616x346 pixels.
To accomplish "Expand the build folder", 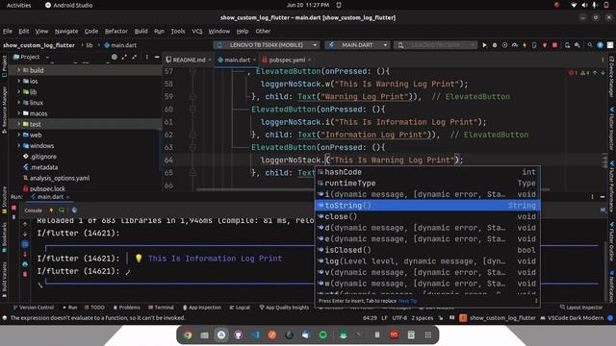I will point(18,70).
